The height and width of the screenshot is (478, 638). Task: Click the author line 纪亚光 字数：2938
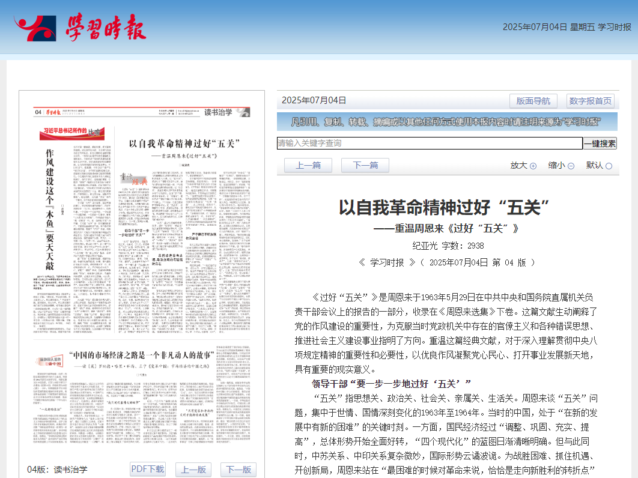point(448,246)
